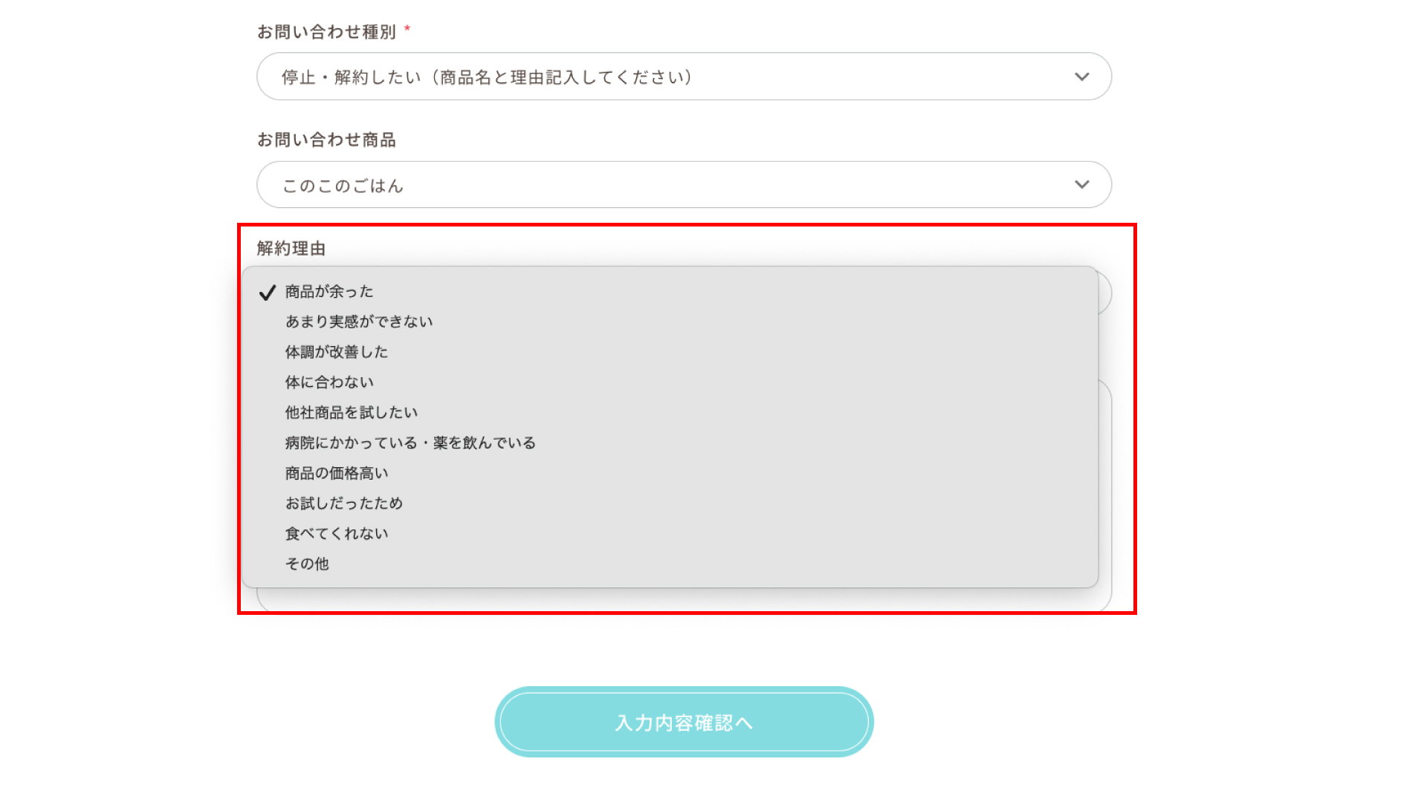Choose あまり実感ができない from the list
This screenshot has width=1427, height=802.
tap(670, 322)
